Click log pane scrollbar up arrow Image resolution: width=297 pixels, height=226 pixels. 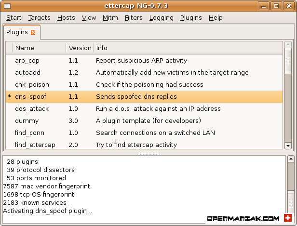pos(291,159)
